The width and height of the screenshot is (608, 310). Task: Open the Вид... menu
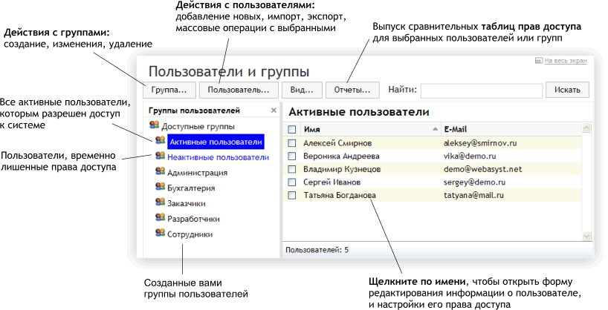point(302,90)
